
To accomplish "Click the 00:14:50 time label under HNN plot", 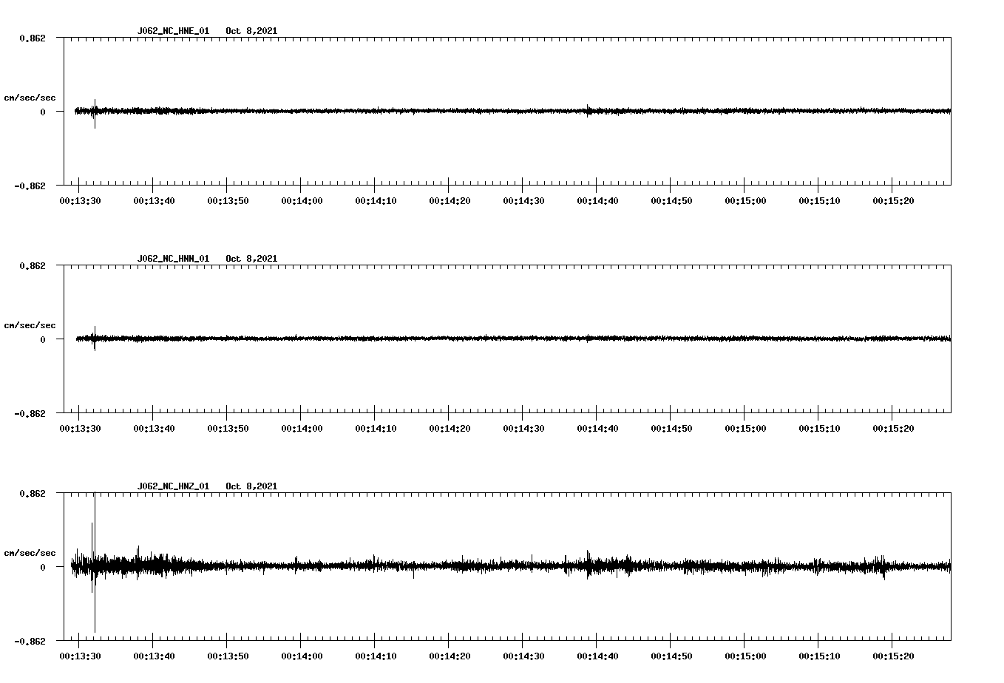I will pyautogui.click(x=671, y=429).
